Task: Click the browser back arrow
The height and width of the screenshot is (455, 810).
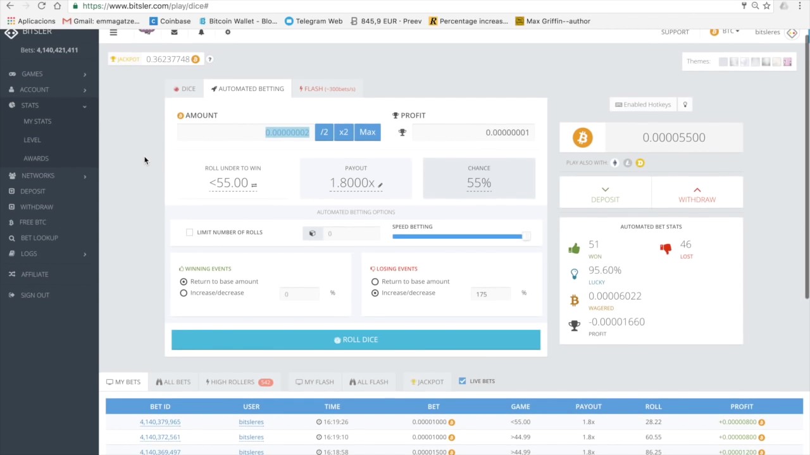Action: click(10, 6)
